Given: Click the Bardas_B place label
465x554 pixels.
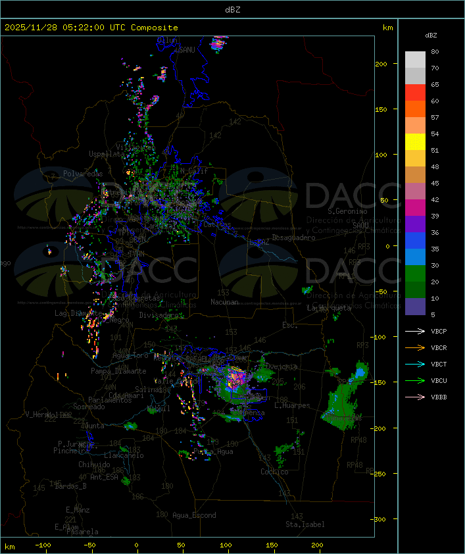Looking at the screenshot, I should 70,486.
